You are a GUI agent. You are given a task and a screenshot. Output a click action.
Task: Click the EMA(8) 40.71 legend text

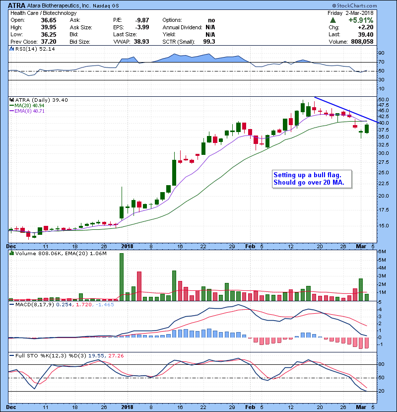point(29,111)
